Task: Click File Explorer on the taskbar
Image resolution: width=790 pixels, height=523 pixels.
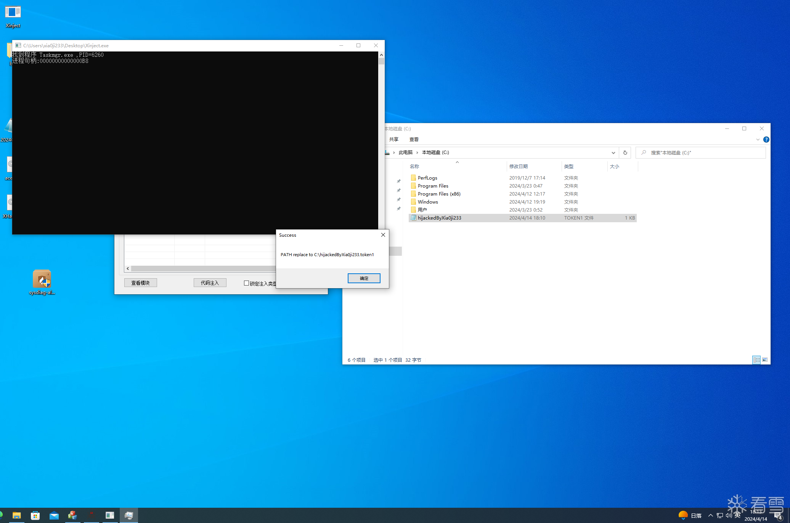Action: pyautogui.click(x=16, y=515)
